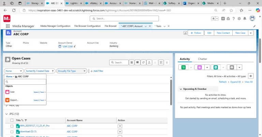Open the File Browser tab
The image size is (262, 137).
pos(111,26)
